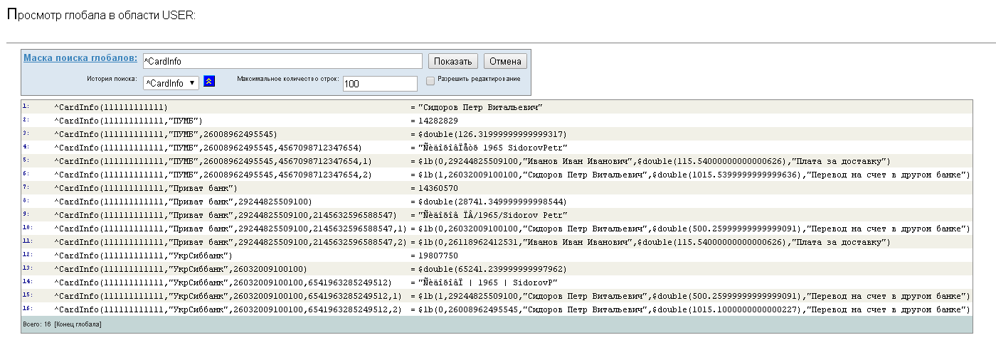Image resolution: width=996 pixels, height=357 pixels.
Task: Focus the maximum rows field showing 100
Action: coord(380,84)
